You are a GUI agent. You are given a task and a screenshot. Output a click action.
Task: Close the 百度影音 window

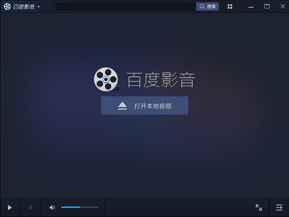click(x=283, y=6)
